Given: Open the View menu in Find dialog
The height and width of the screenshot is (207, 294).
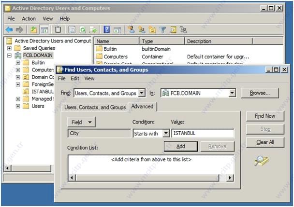Looking at the screenshot, I should click(89, 79).
